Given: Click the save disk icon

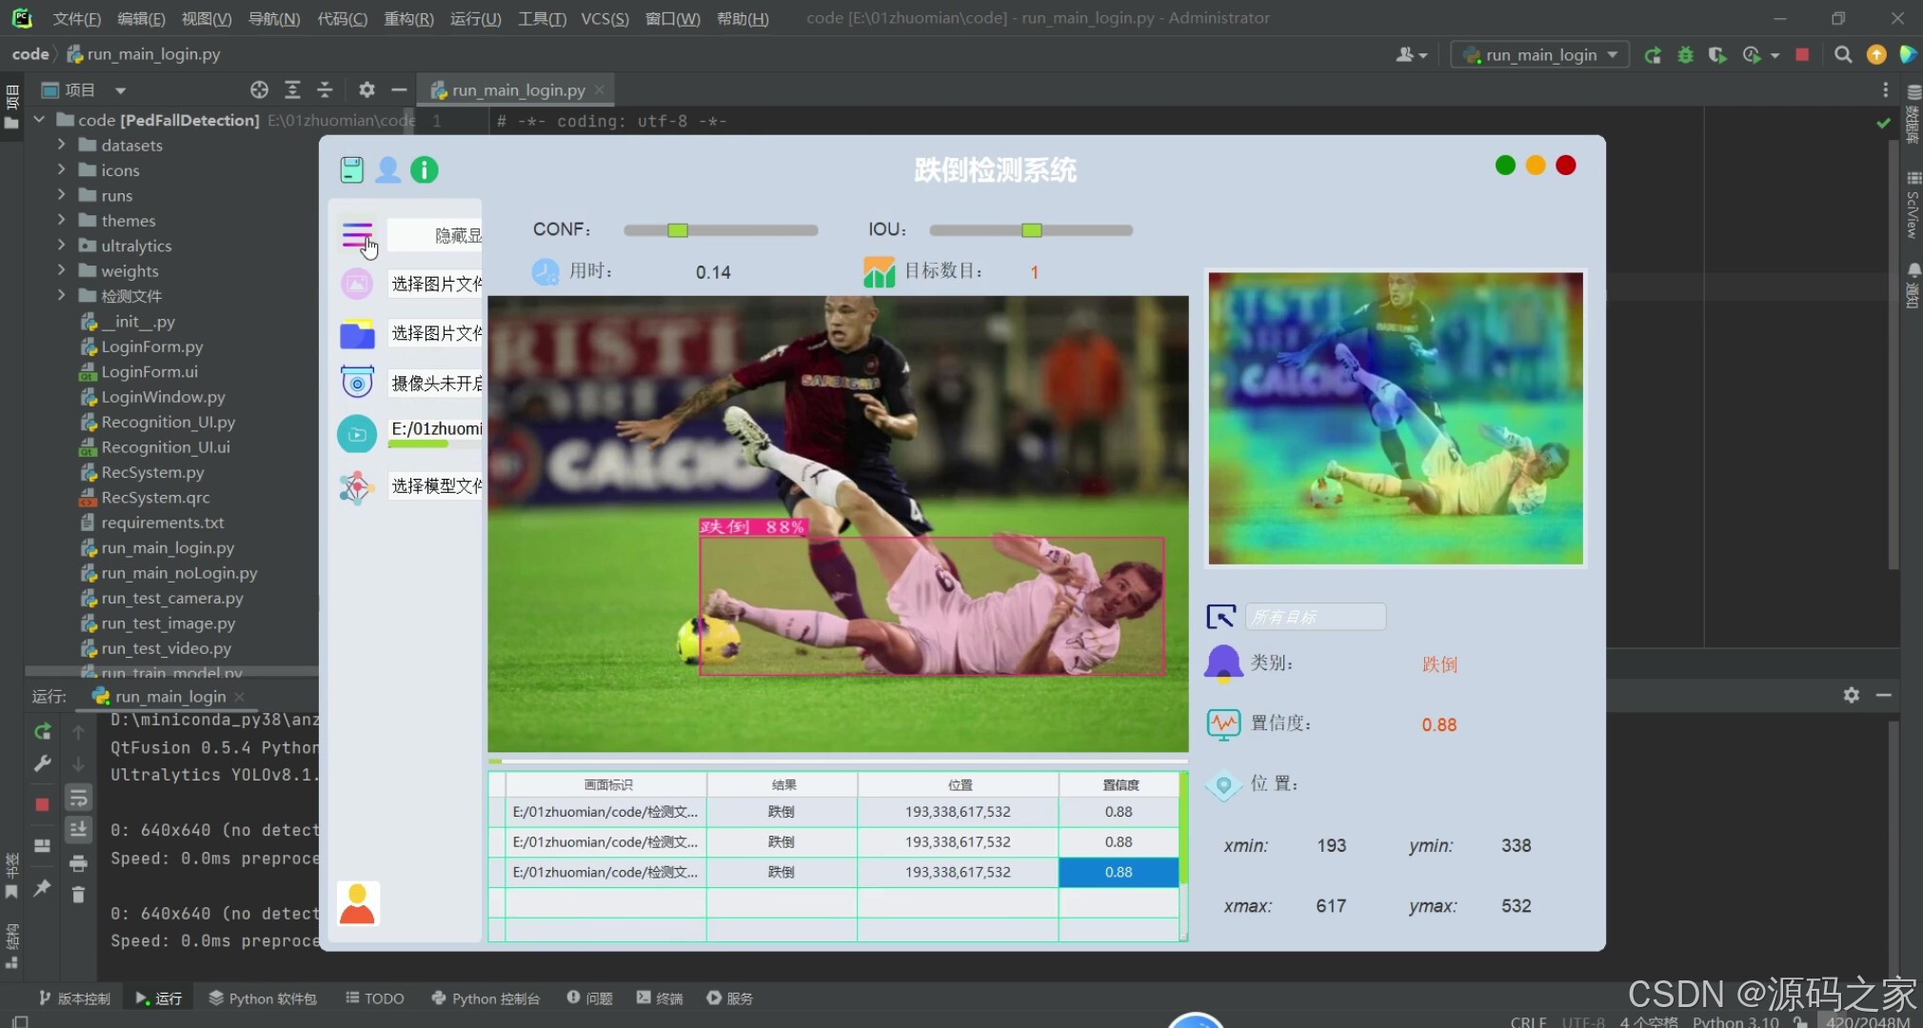Looking at the screenshot, I should [351, 170].
